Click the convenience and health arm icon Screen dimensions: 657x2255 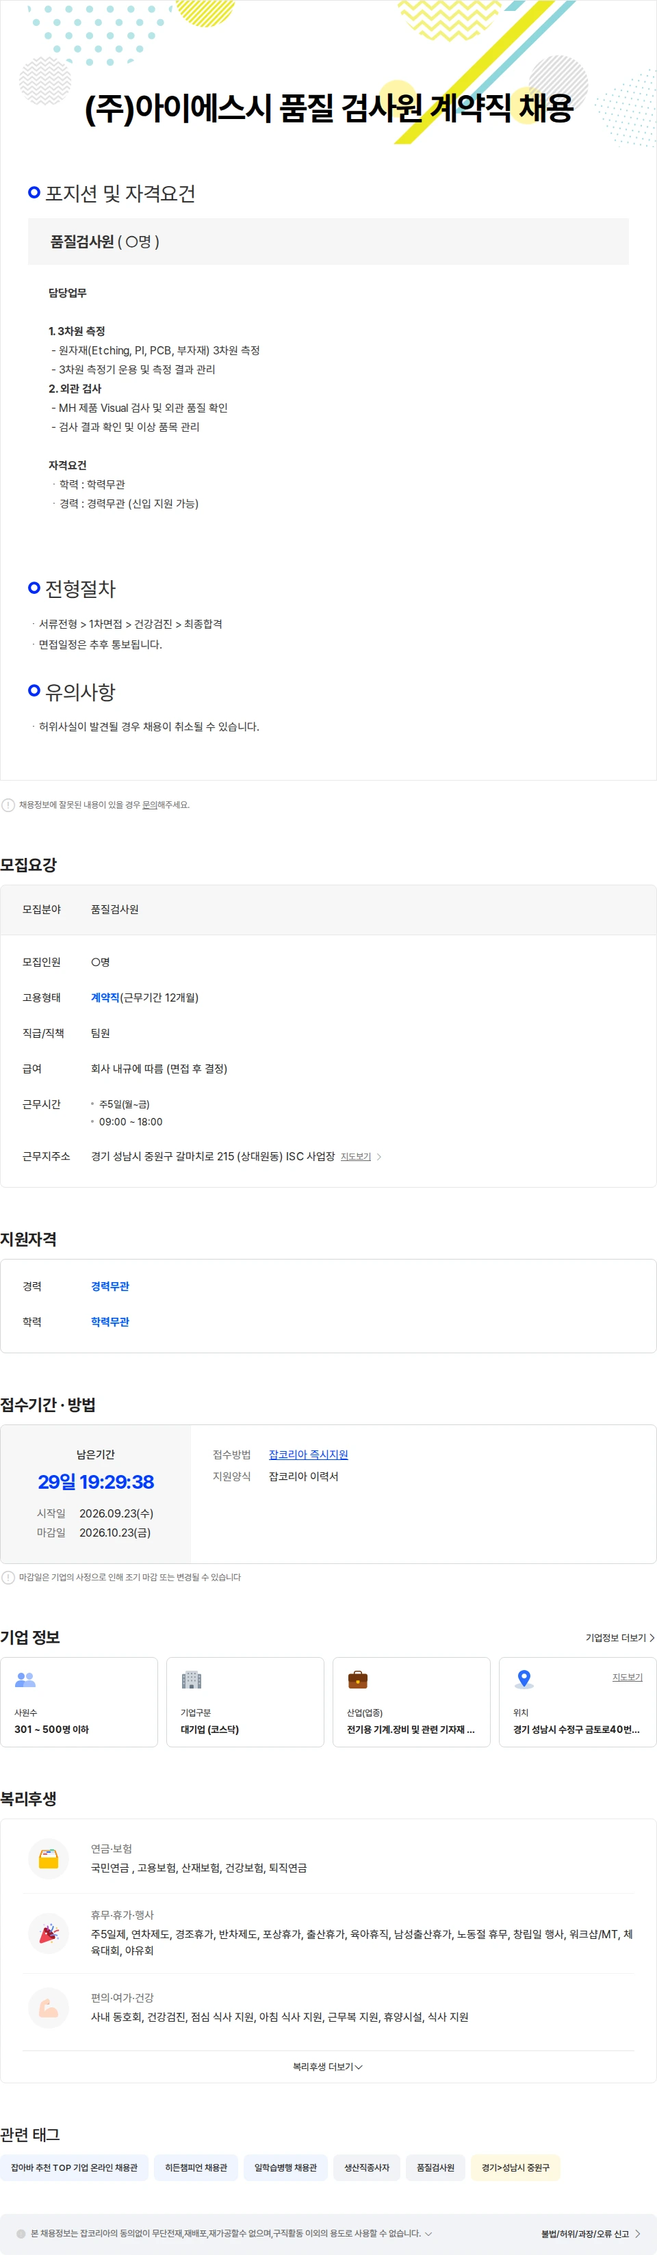coord(49,2008)
